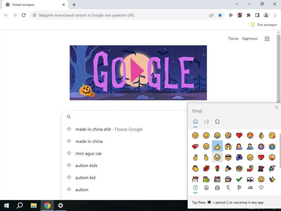Open the symbols omega tab

(217, 122)
